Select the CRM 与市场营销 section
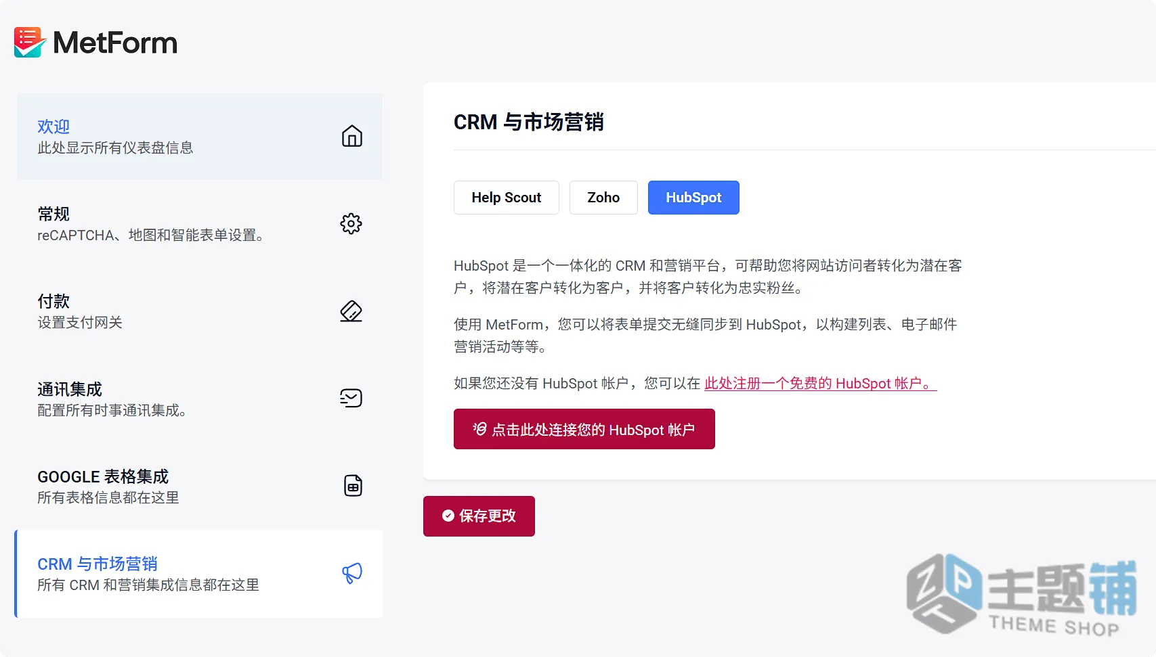The image size is (1156, 657). point(199,574)
